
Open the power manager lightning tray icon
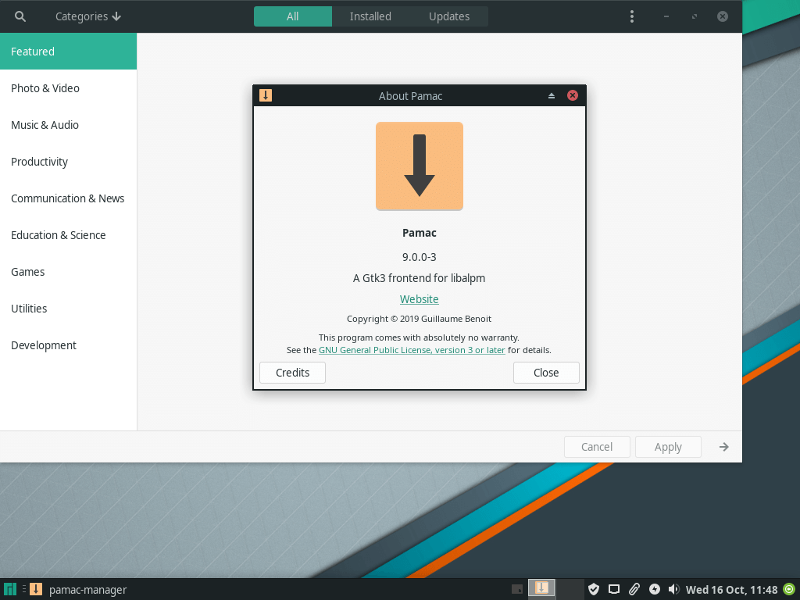pyautogui.click(x=654, y=589)
